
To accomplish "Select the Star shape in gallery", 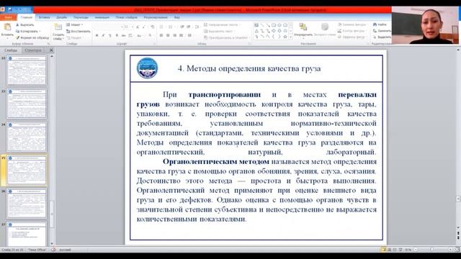I will [285, 37].
